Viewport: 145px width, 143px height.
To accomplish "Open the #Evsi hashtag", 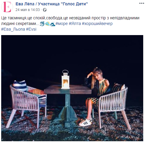I will point(31,29).
